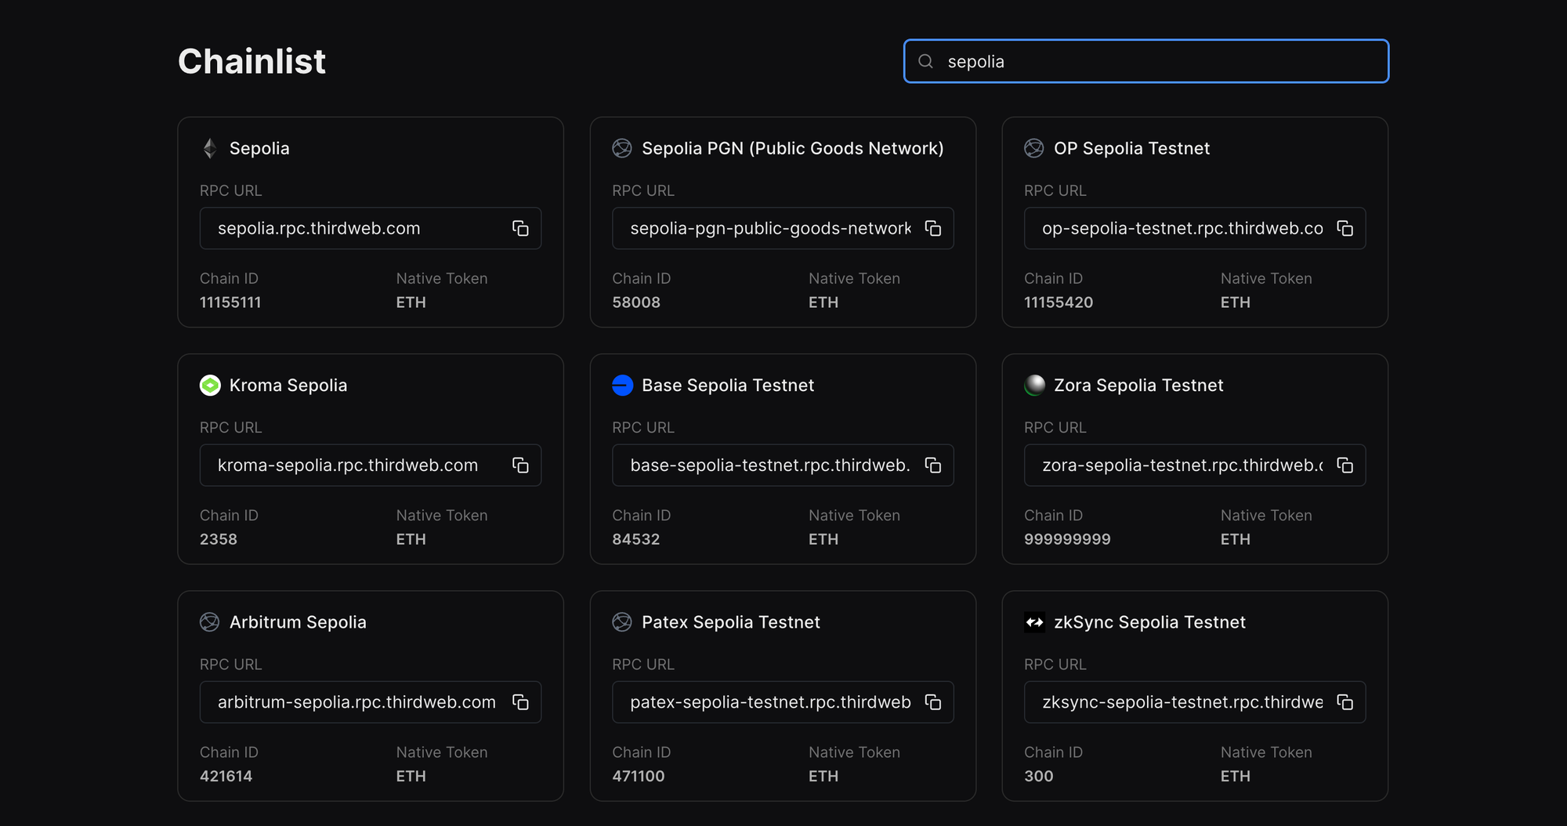Copy Zora Sepolia Testnet RPC URL
This screenshot has height=826, width=1567.
pyautogui.click(x=1344, y=466)
